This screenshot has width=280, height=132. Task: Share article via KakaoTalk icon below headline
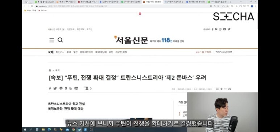click(x=61, y=88)
